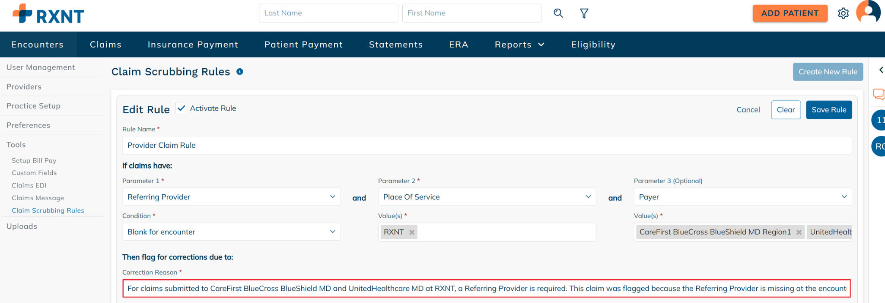Click the search magnifier icon
This screenshot has height=303, width=885.
click(x=558, y=13)
